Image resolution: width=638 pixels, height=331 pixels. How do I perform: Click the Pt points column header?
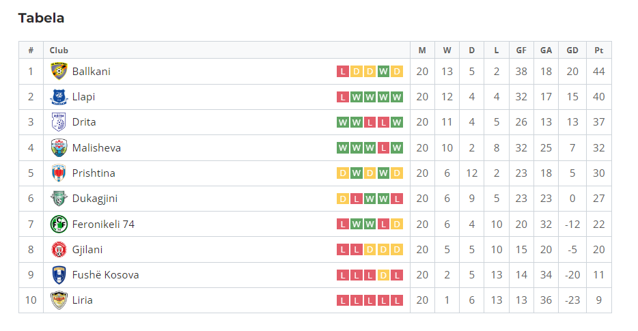click(599, 51)
